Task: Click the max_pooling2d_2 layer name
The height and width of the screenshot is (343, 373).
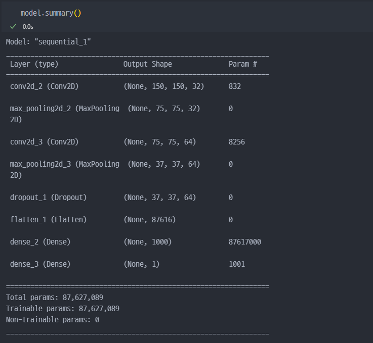Action: [65, 109]
